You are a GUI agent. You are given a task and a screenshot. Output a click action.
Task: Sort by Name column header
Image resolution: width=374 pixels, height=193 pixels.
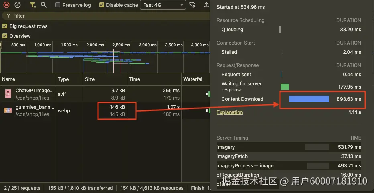click(28, 79)
